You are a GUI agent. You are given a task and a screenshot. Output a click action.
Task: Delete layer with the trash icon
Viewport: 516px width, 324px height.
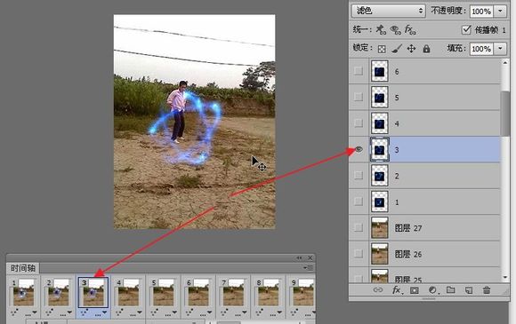click(487, 290)
